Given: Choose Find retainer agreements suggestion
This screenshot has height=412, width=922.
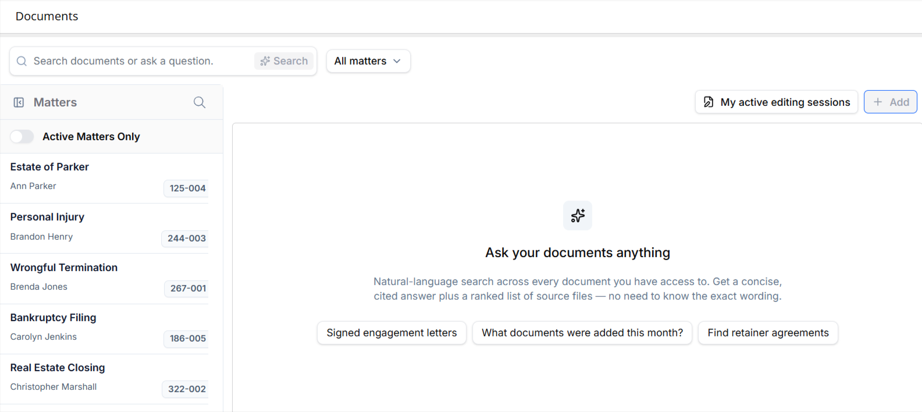Looking at the screenshot, I should pos(768,333).
